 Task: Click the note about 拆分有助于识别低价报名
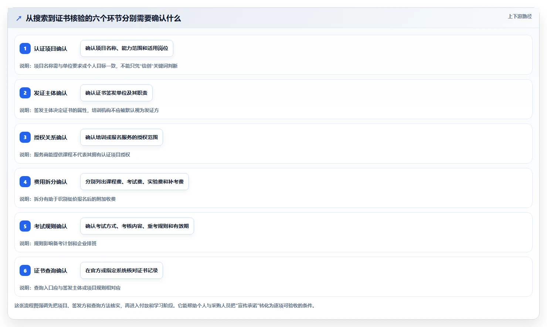click(68, 199)
